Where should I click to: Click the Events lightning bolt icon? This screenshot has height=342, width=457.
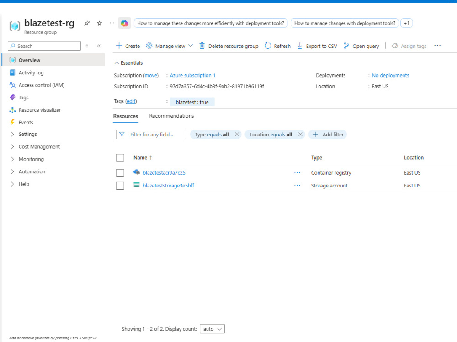coord(12,122)
